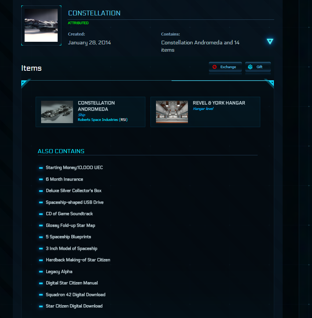312x318 pixels.
Task: Select '3 Inch Model of Spaceship' entry
Action: (72, 249)
